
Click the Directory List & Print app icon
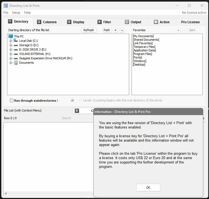click(6, 5)
